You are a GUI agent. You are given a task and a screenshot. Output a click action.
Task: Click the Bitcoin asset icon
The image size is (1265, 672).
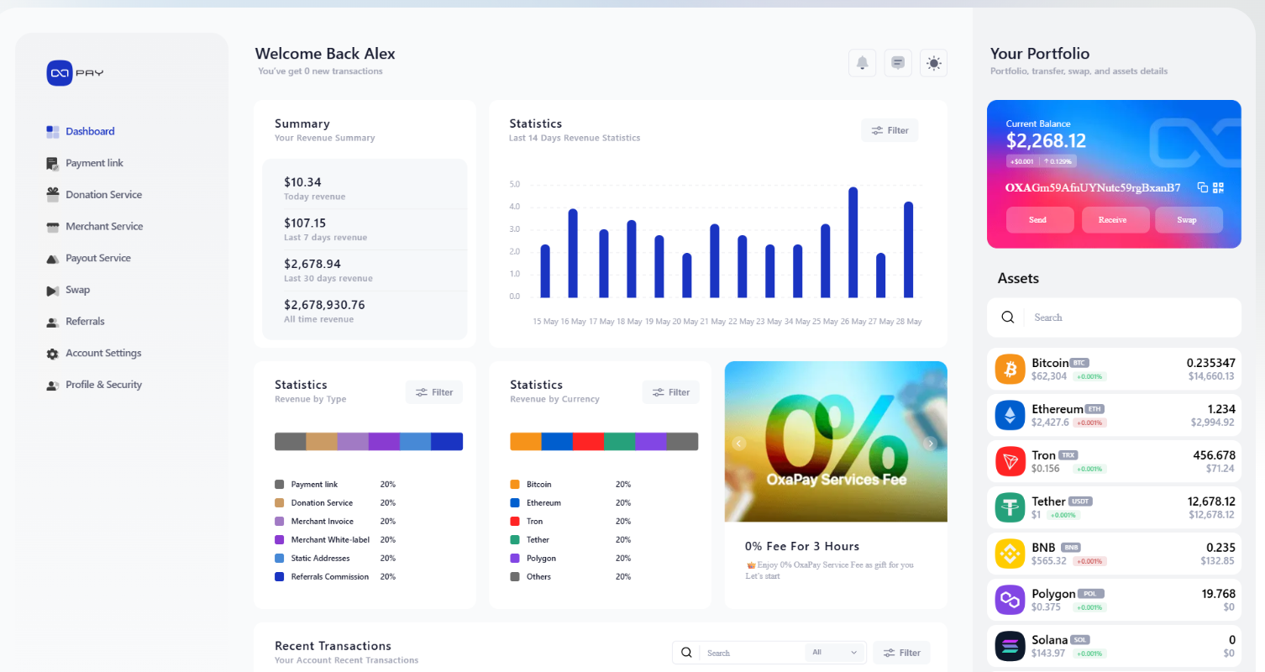tap(1010, 369)
